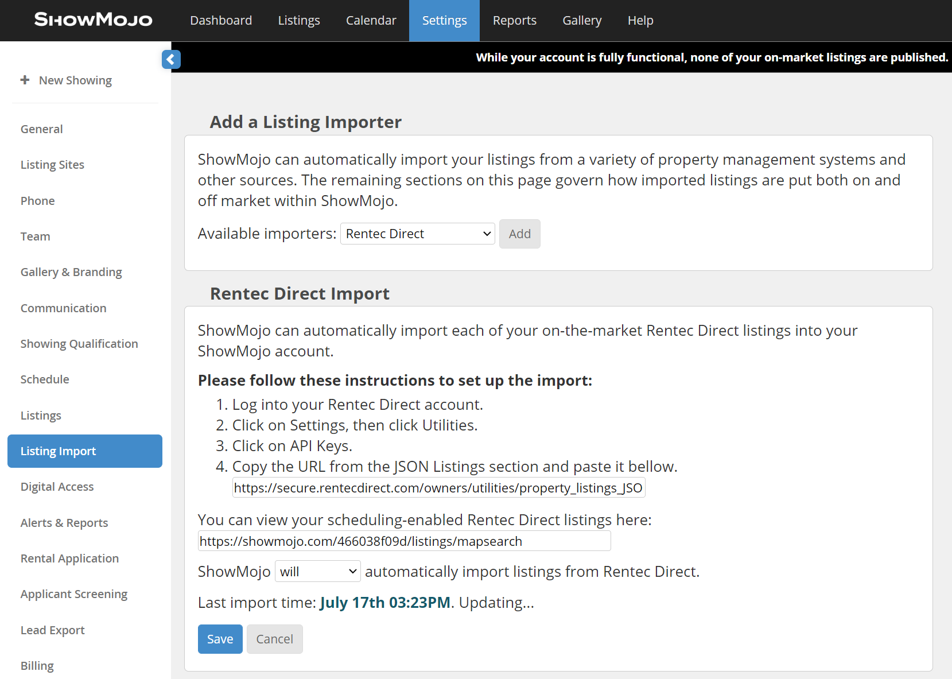Click the Add importer button
Viewport: 952px width, 679px height.
pos(519,234)
